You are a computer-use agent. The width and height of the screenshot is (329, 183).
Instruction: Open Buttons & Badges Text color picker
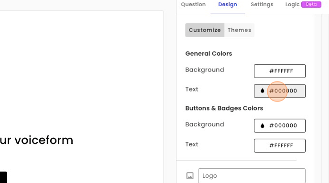click(x=280, y=145)
